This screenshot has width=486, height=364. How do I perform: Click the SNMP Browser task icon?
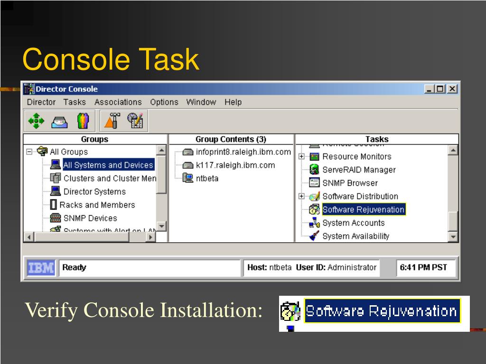[x=314, y=182]
